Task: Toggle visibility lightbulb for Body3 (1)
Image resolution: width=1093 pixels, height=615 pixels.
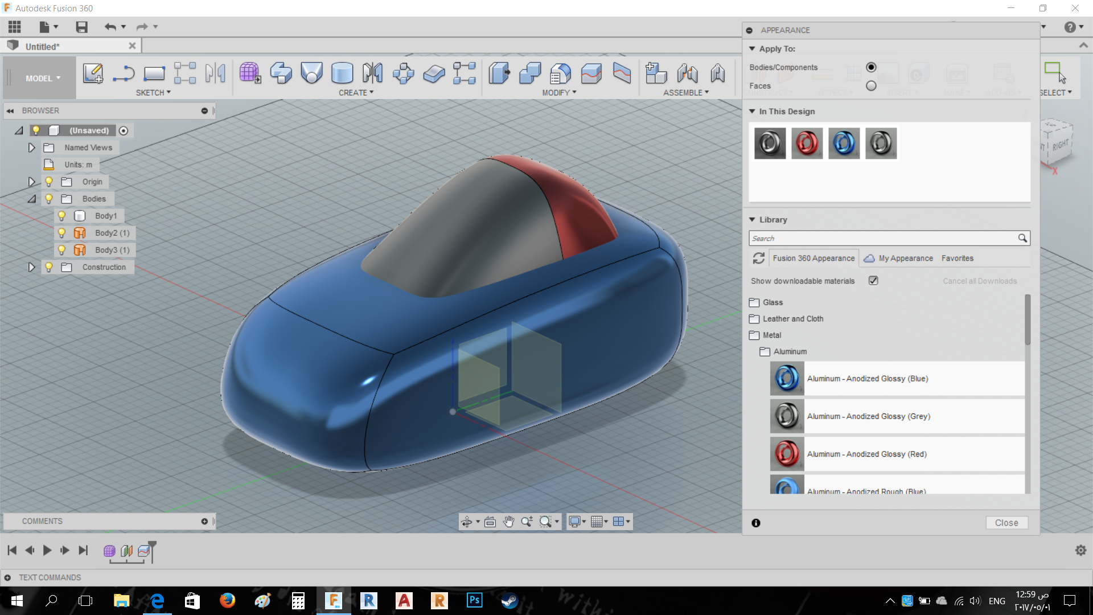Action: tap(61, 250)
